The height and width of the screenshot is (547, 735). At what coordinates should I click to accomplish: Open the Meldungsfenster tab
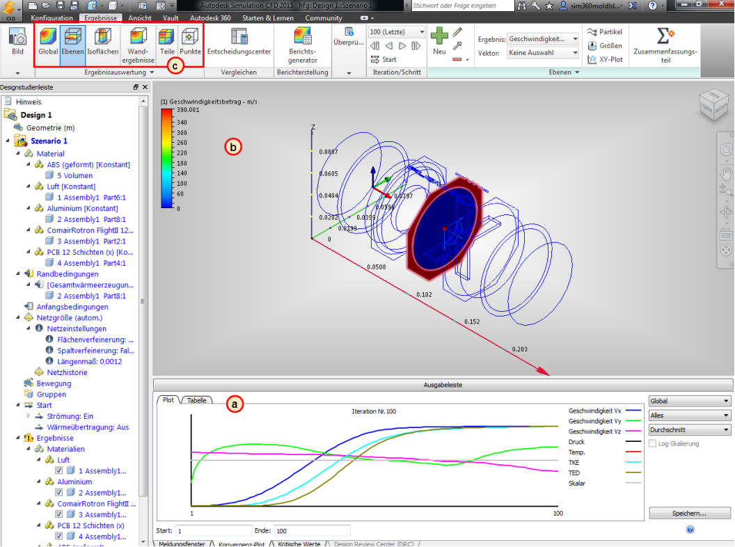[182, 544]
